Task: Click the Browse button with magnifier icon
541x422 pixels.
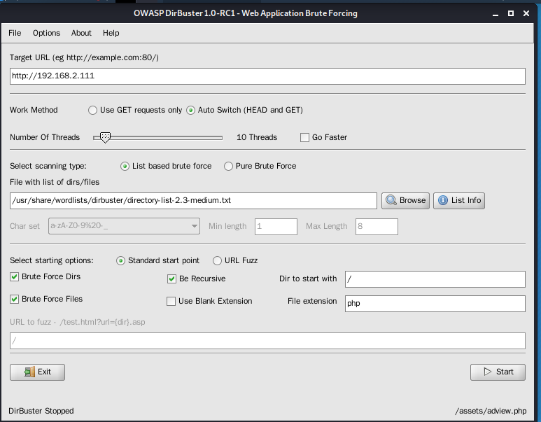Action: point(405,200)
